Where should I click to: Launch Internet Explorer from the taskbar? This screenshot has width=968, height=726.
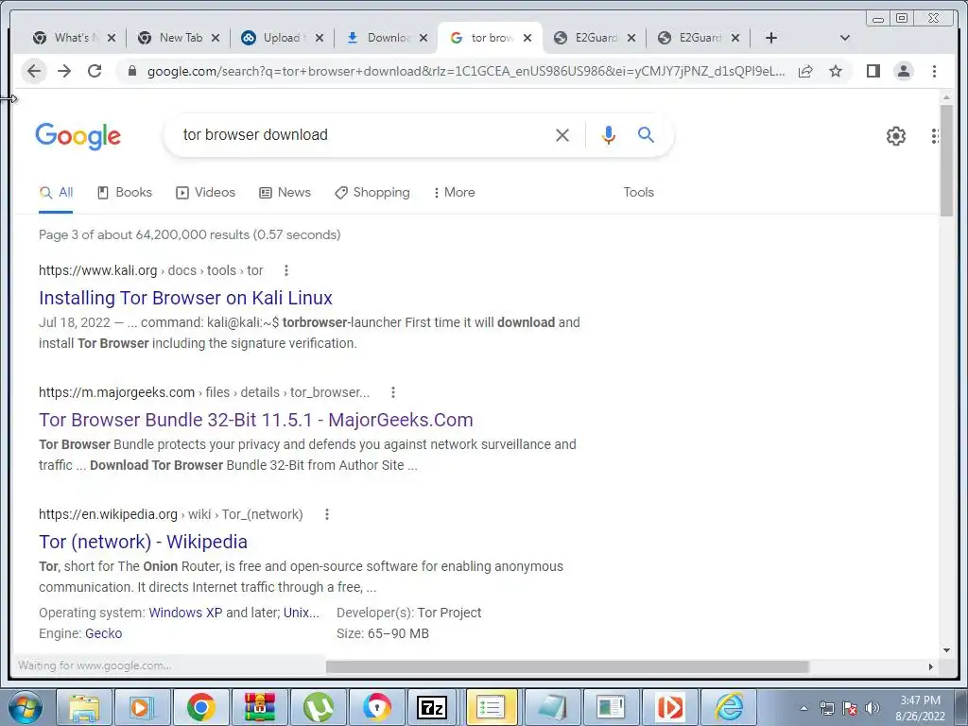(729, 707)
